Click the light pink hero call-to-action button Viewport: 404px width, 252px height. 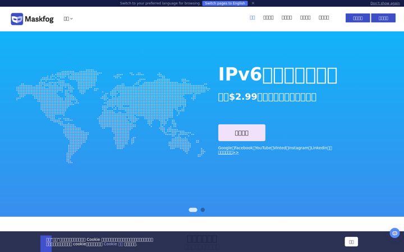pos(242,133)
